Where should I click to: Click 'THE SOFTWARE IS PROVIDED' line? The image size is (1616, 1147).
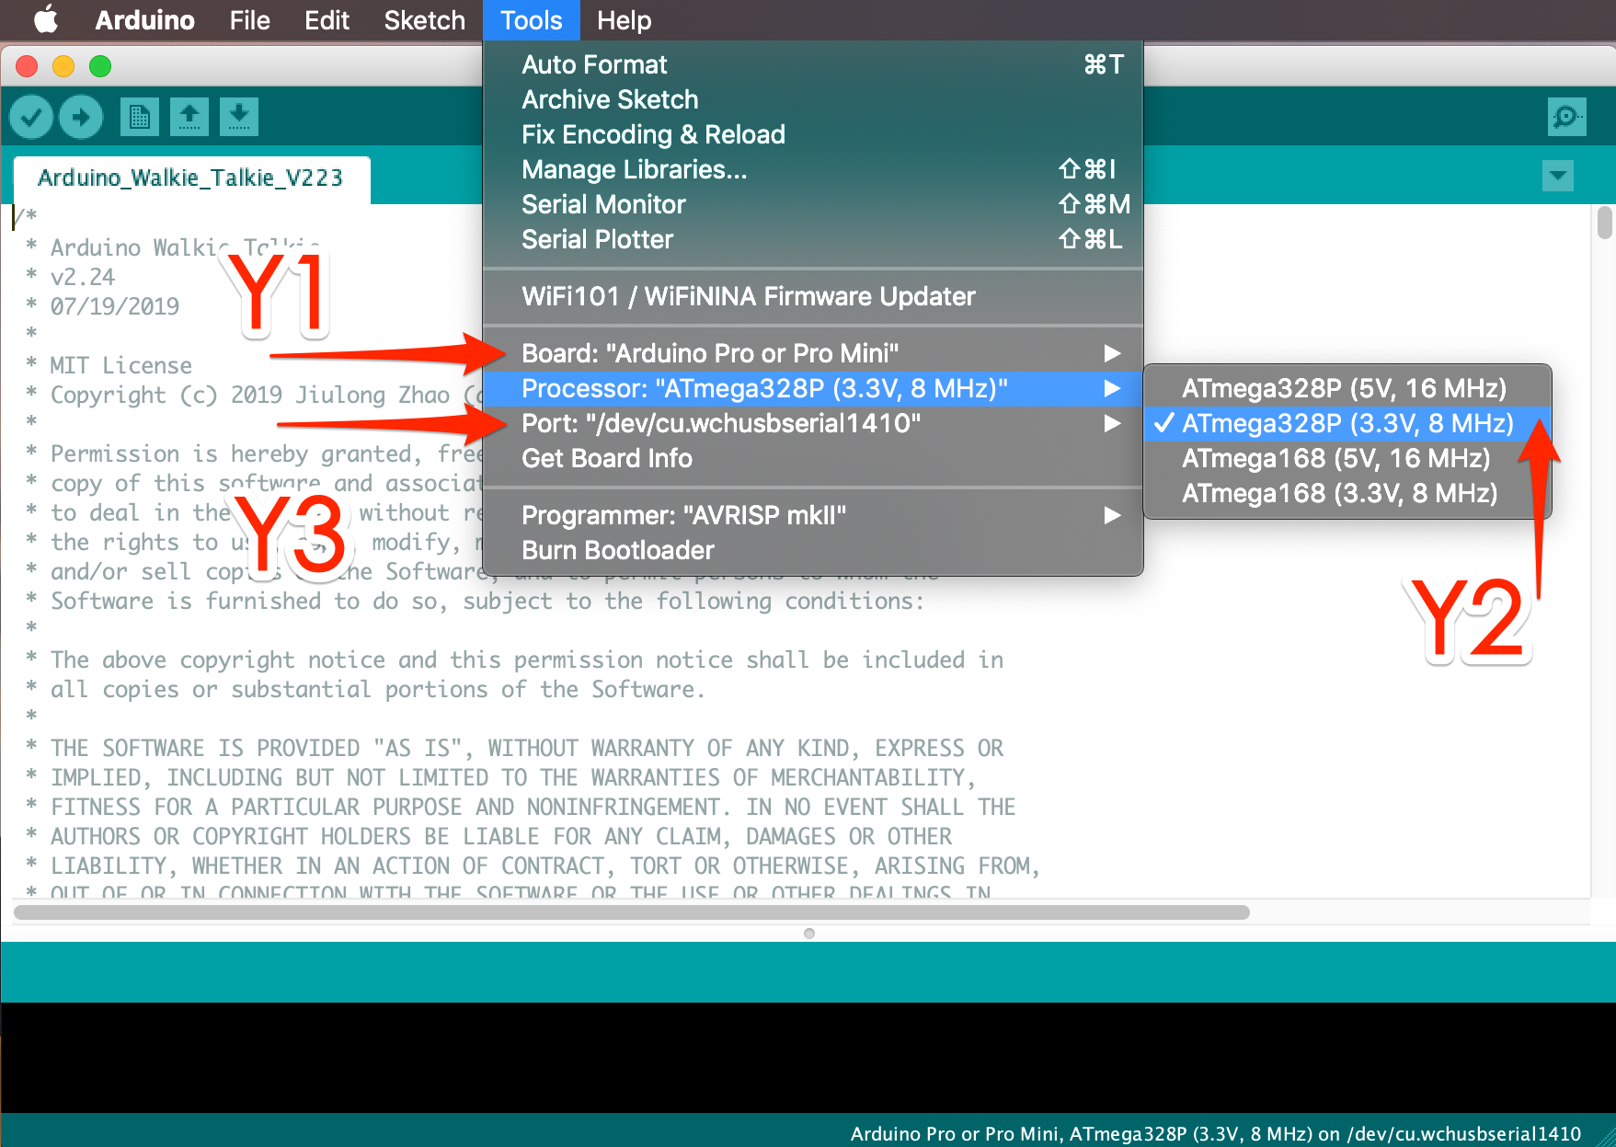coord(526,748)
